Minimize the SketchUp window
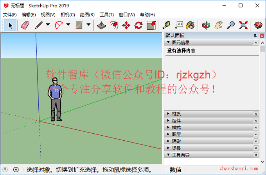This screenshot has height=175, width=266. (224, 5)
